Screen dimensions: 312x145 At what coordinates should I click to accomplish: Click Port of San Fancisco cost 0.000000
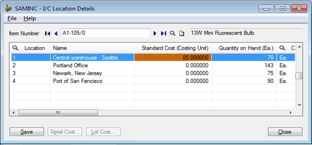[173, 81]
